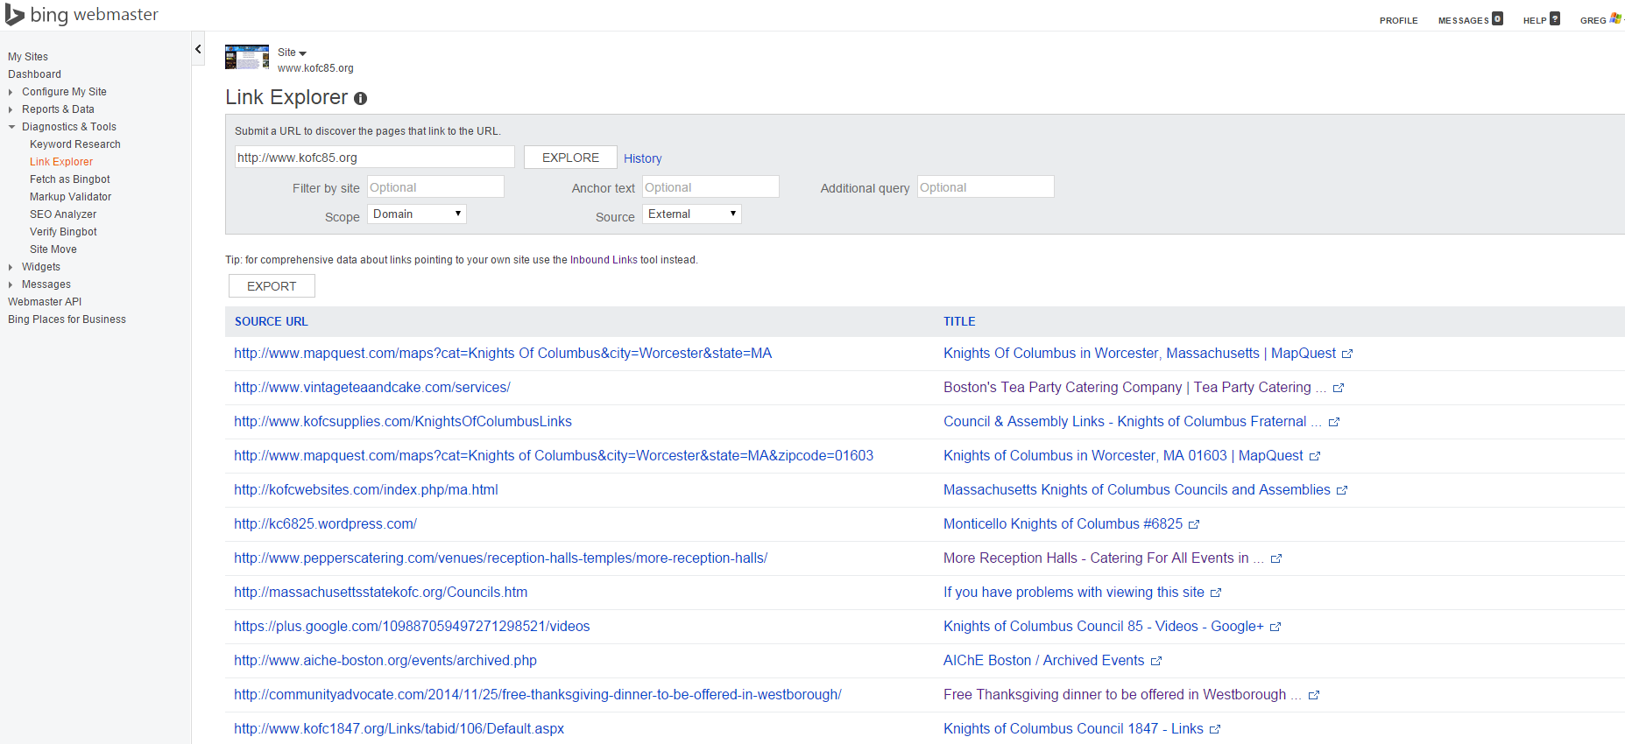
Task: Go to Dashboard in sidebar
Action: tap(35, 74)
